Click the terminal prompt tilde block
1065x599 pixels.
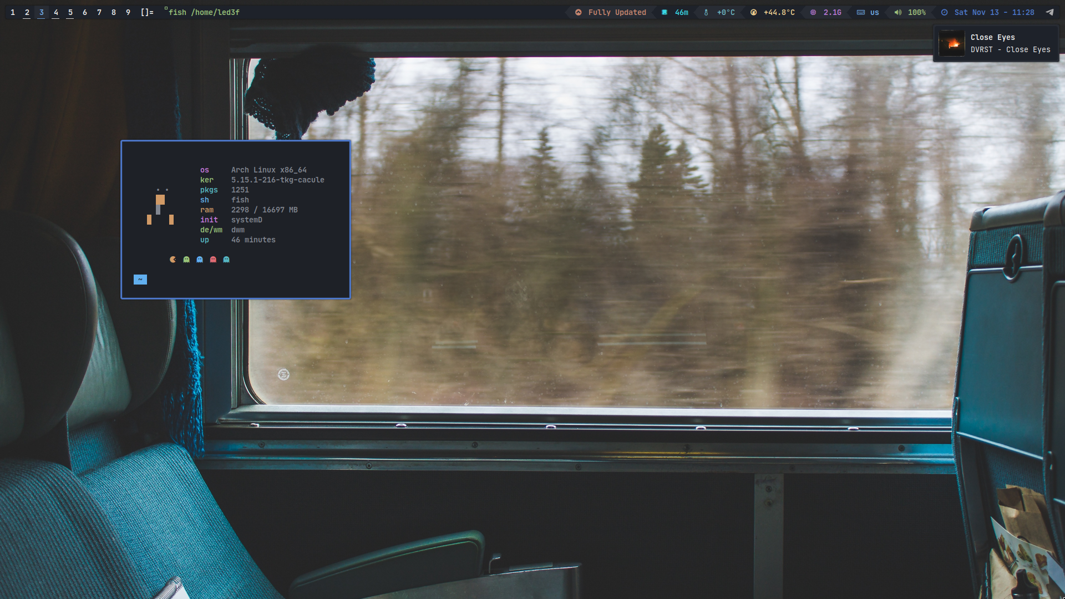[x=140, y=280]
